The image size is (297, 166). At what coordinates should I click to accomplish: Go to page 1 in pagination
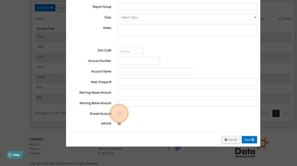pos(276,113)
